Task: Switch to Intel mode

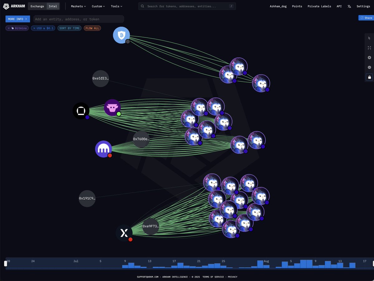Action: point(53,6)
